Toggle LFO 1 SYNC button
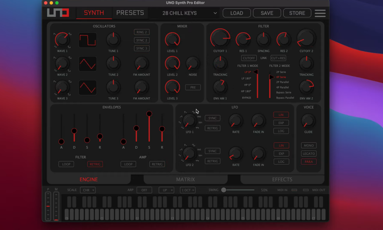This screenshot has height=230, width=383. [212, 118]
